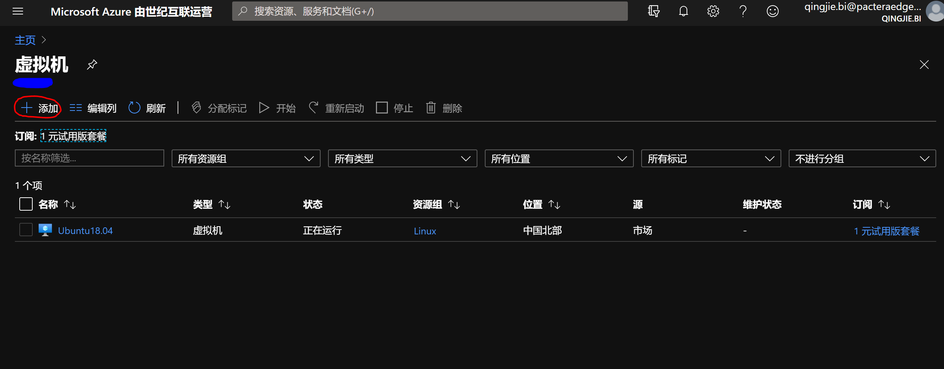Open portal settings gear
Screen dimensions: 944x369
point(713,11)
